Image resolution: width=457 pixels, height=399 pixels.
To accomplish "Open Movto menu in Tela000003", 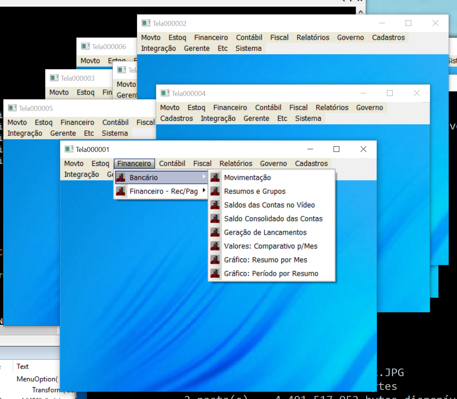I will [x=59, y=92].
